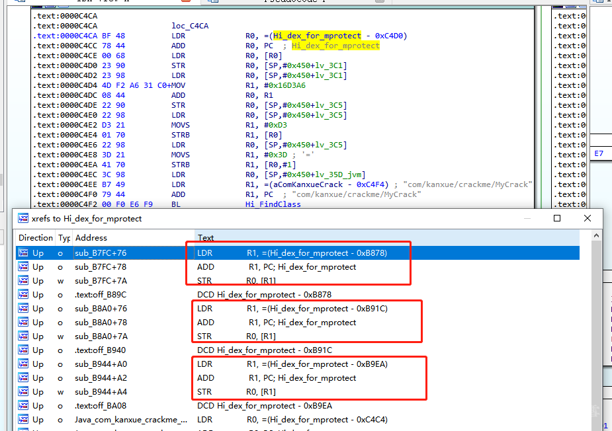The image size is (612, 431).
Task: Click the "com/kanxue/crackme/MyCrack" comment on ADD R1, PC line
Action: click(357, 194)
